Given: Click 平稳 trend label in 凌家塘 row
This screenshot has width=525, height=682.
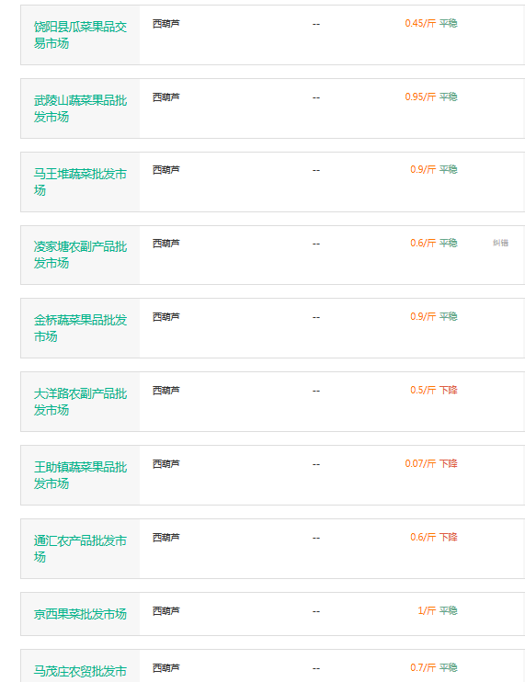Looking at the screenshot, I should point(449,244).
